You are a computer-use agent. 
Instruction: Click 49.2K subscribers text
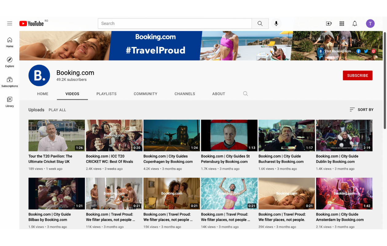72,80
